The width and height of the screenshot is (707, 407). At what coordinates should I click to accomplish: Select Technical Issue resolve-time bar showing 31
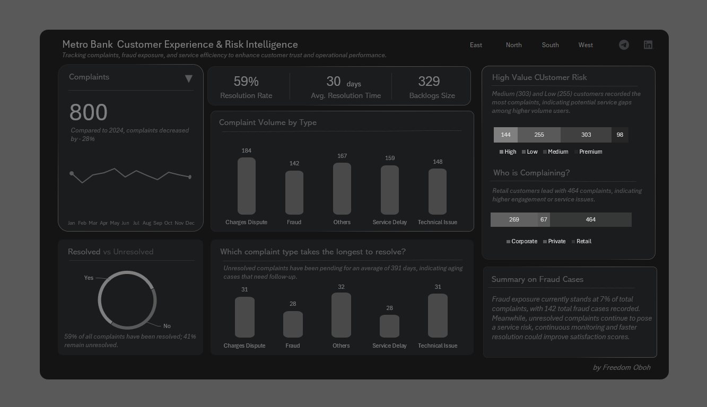coord(438,315)
